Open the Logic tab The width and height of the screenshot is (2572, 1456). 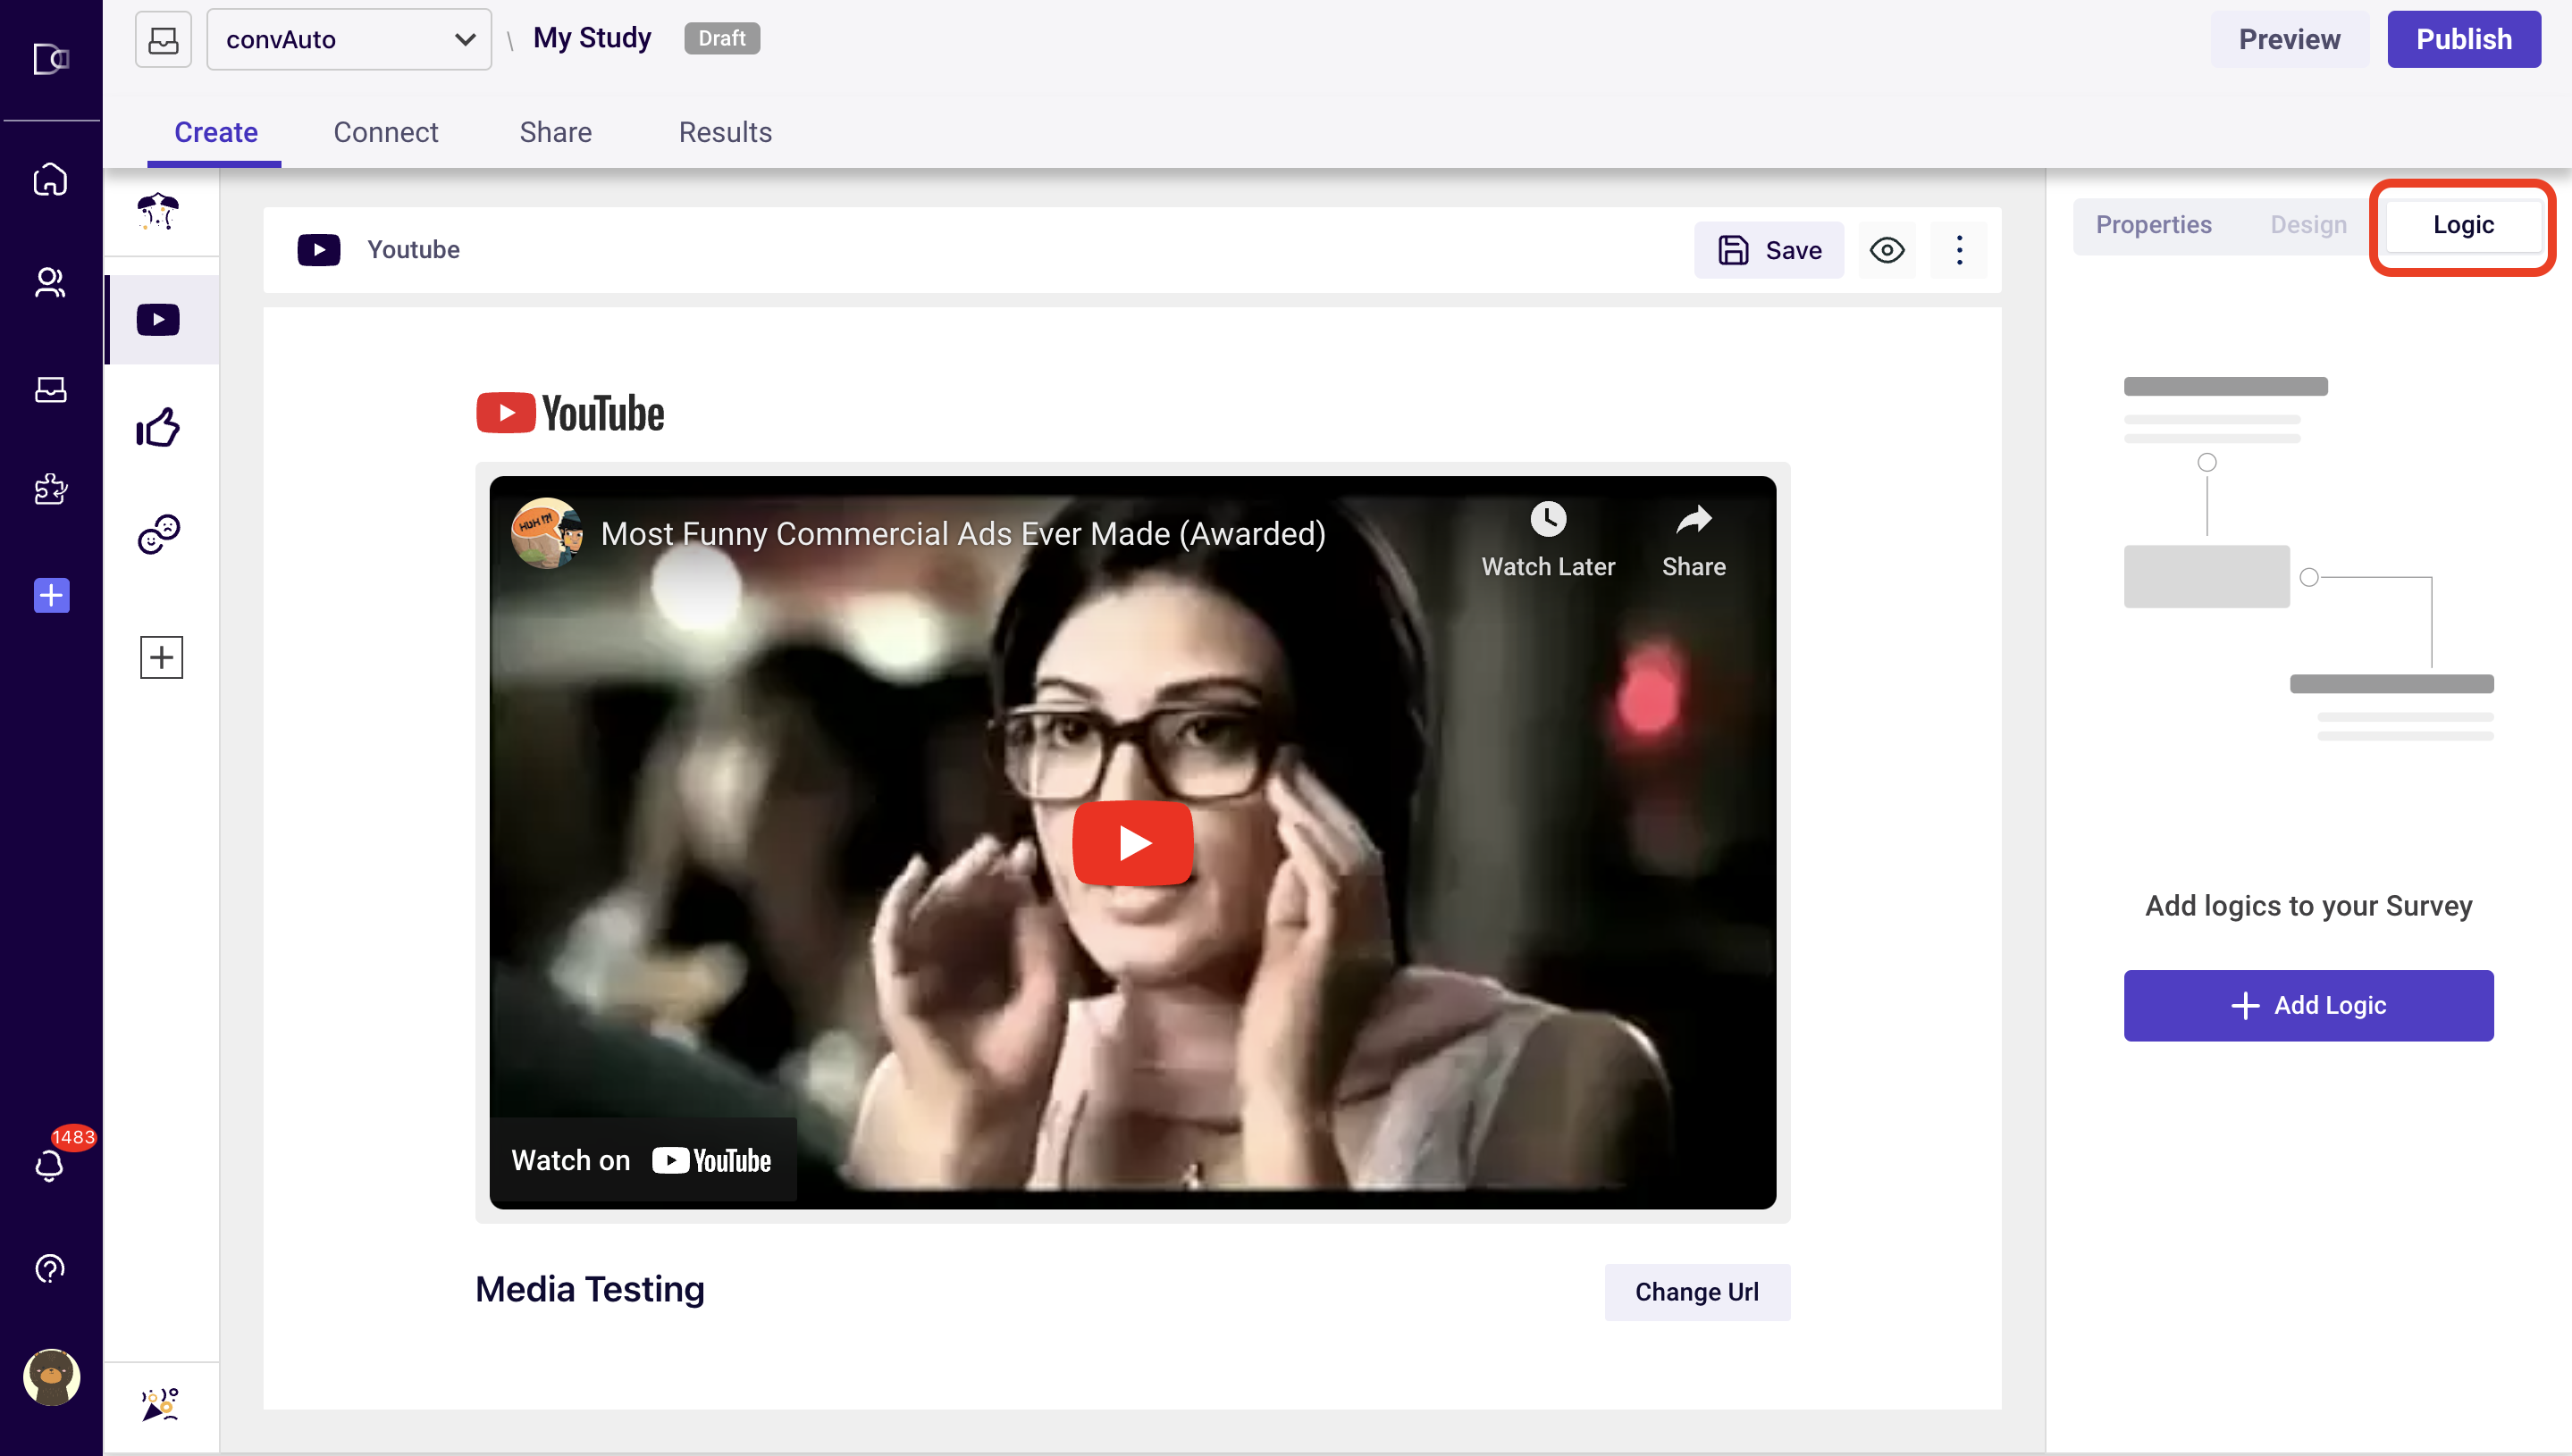click(2463, 225)
